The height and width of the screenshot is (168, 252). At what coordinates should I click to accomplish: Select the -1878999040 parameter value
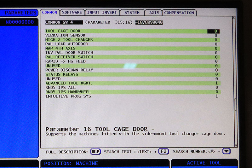pos(149,22)
